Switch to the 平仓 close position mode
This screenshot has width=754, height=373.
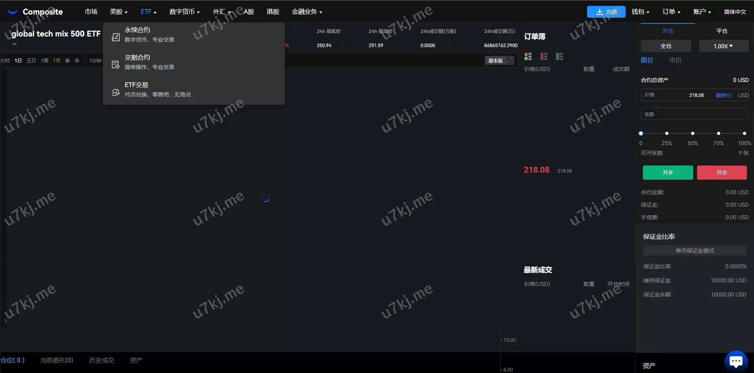(x=721, y=31)
